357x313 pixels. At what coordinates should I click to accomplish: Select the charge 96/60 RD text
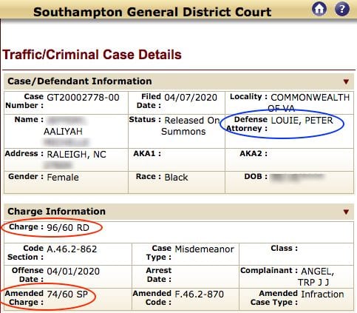point(68,227)
